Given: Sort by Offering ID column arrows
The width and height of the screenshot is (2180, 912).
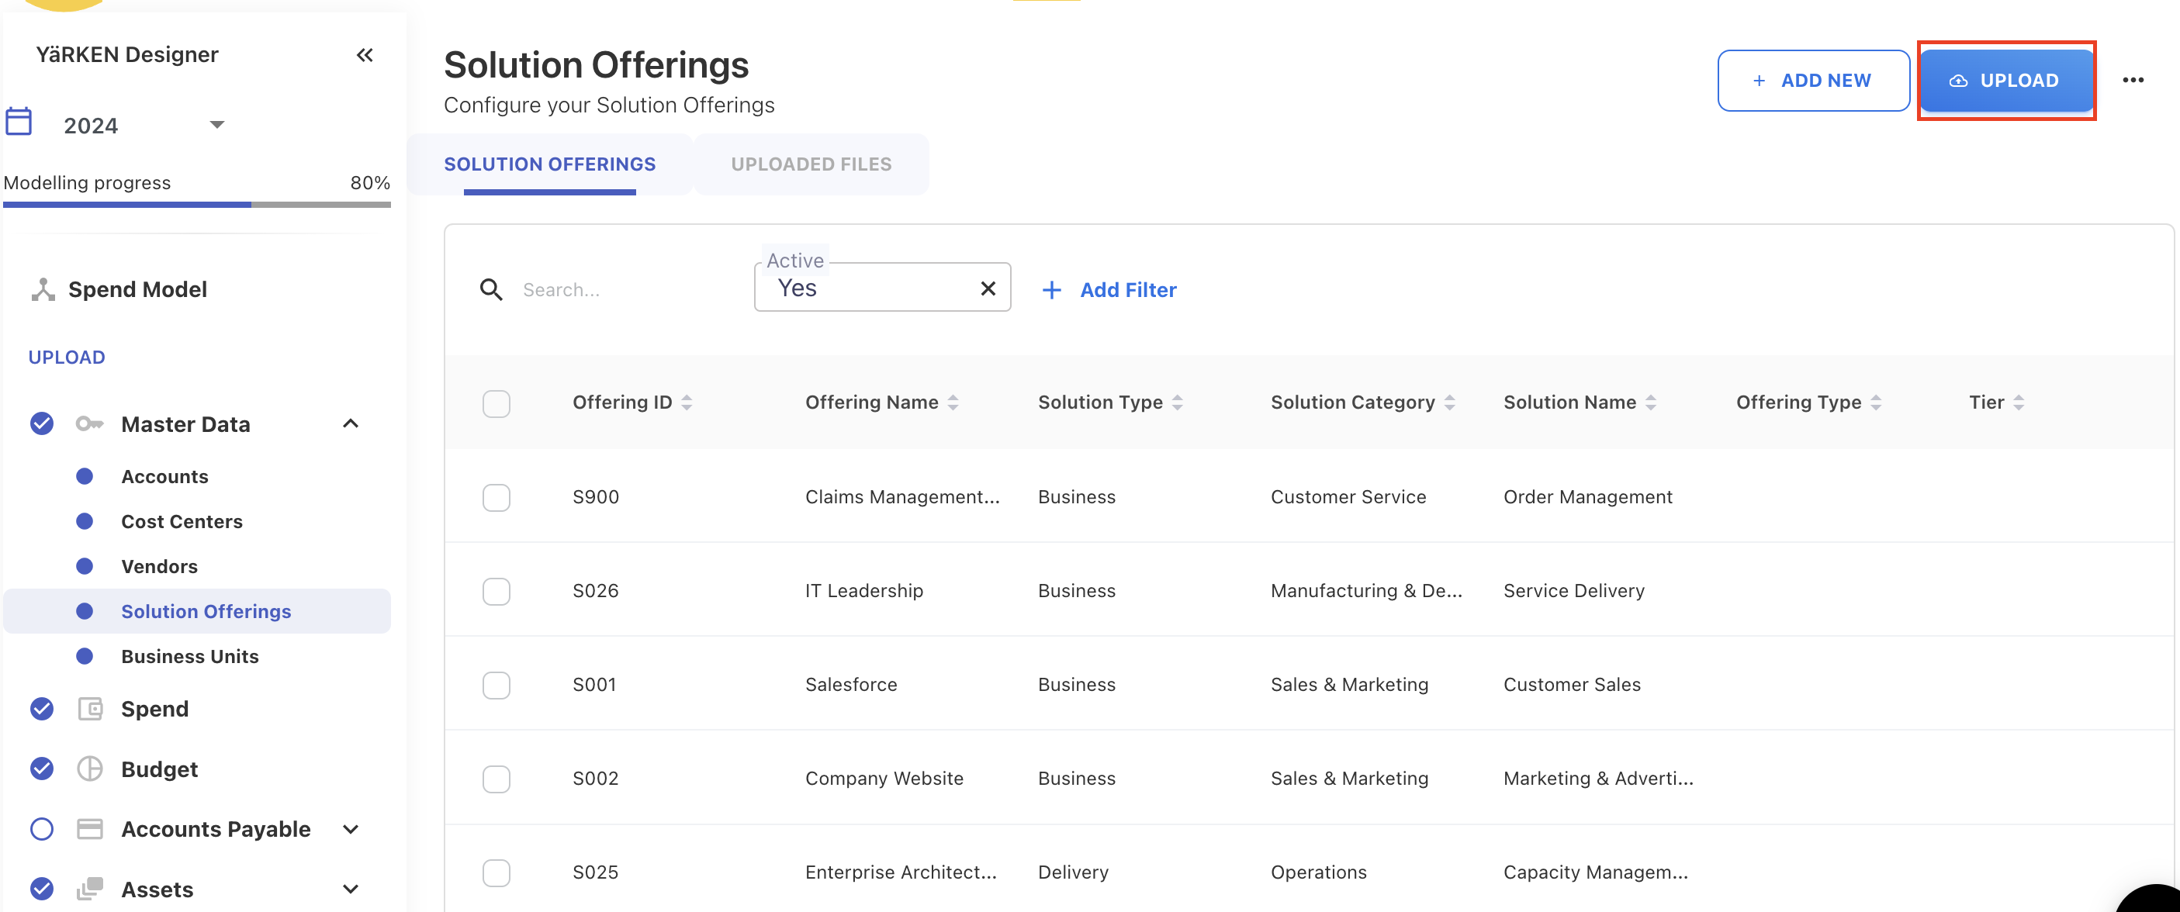Looking at the screenshot, I should [687, 402].
